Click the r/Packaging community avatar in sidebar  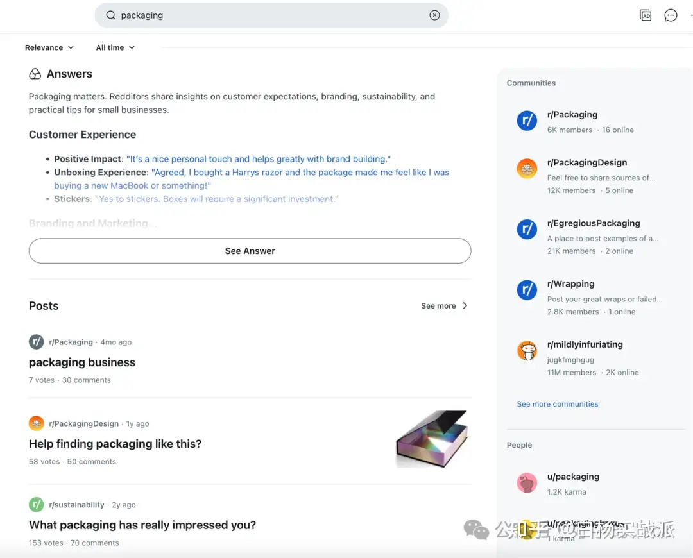tap(527, 121)
